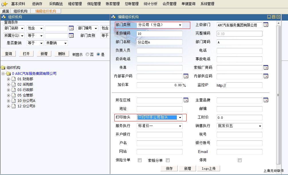Click the 部门名称 input field
The image size is (288, 175).
point(159,42)
